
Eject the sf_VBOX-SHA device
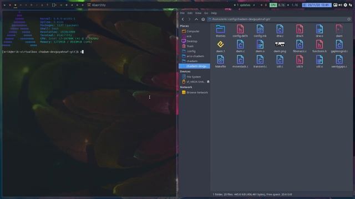[208, 82]
